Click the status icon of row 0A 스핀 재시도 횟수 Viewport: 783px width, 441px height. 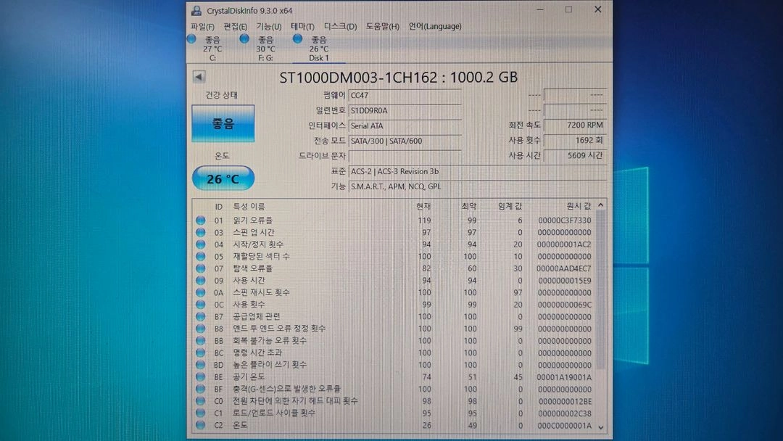point(201,292)
